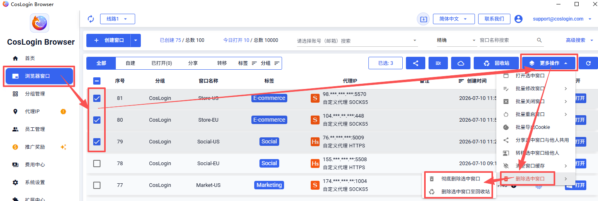
Task: Switch to the 已打开(0) tab
Action: pos(161,63)
